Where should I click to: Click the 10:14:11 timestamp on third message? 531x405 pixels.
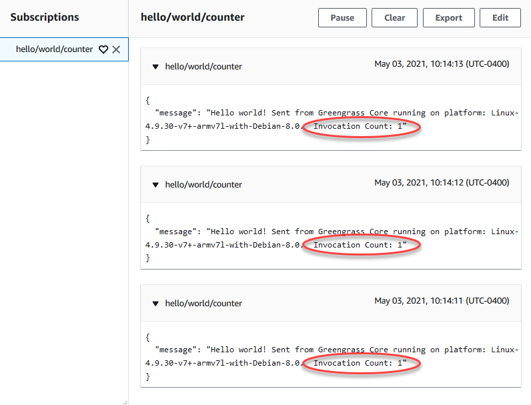pyautogui.click(x=442, y=302)
